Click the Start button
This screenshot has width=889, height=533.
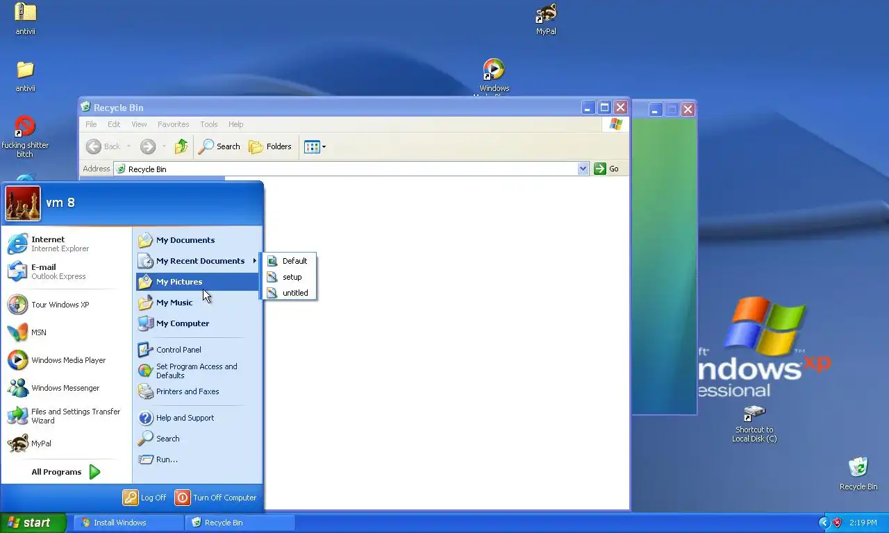[33, 523]
